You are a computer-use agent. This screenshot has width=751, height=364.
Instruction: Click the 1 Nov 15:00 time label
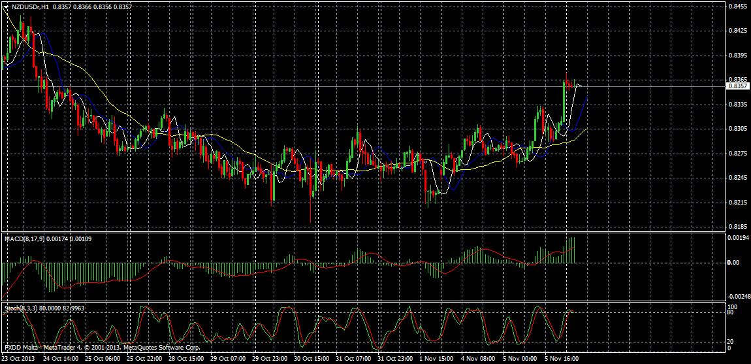tap(436, 359)
